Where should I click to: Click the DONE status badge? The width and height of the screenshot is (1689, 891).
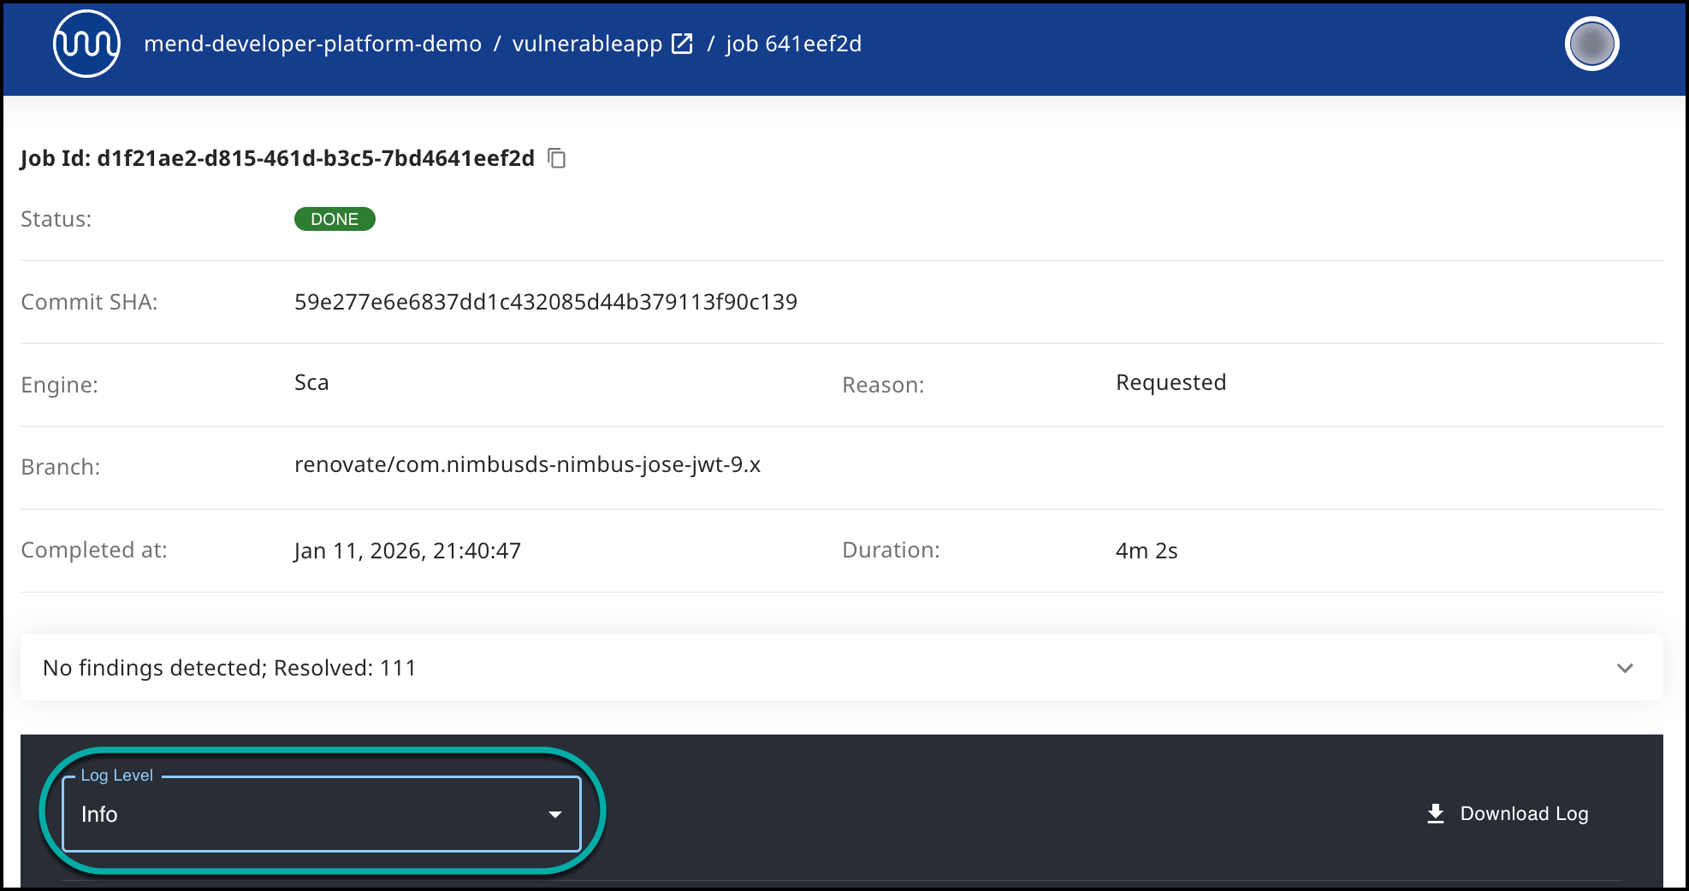[x=335, y=219]
